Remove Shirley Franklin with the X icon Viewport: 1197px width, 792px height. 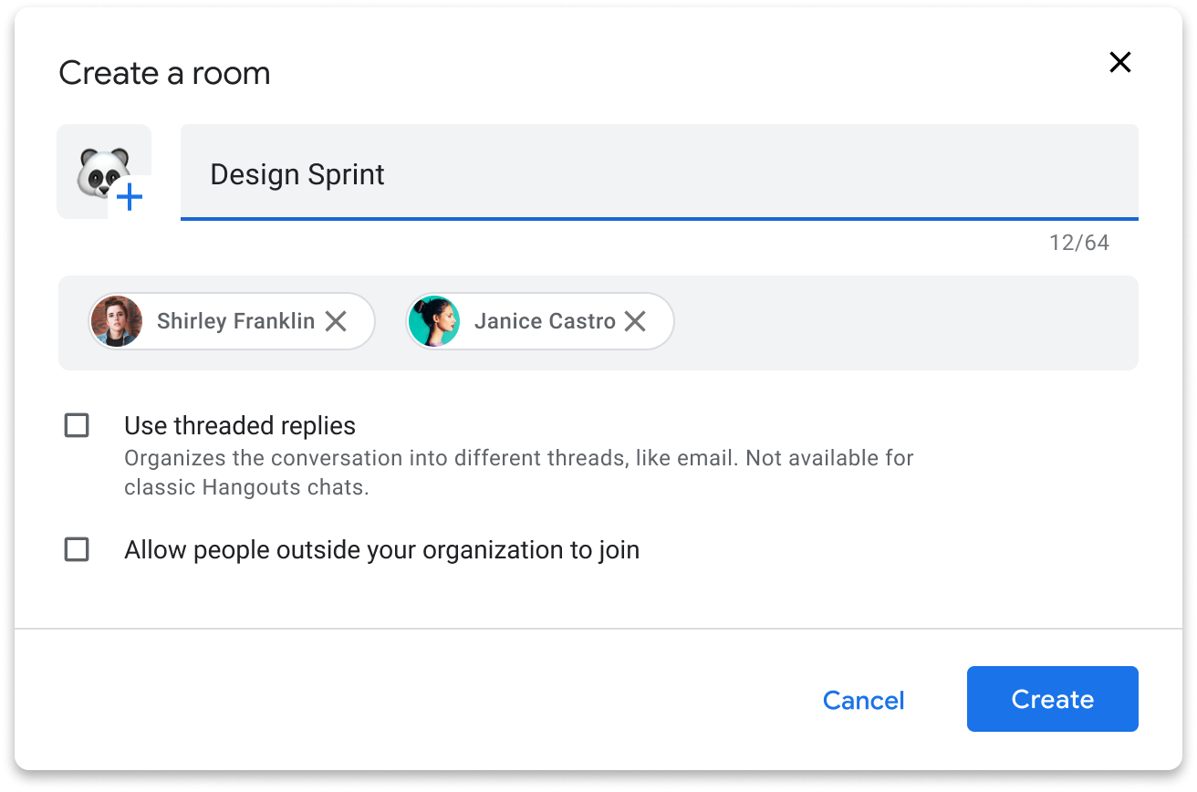click(337, 321)
